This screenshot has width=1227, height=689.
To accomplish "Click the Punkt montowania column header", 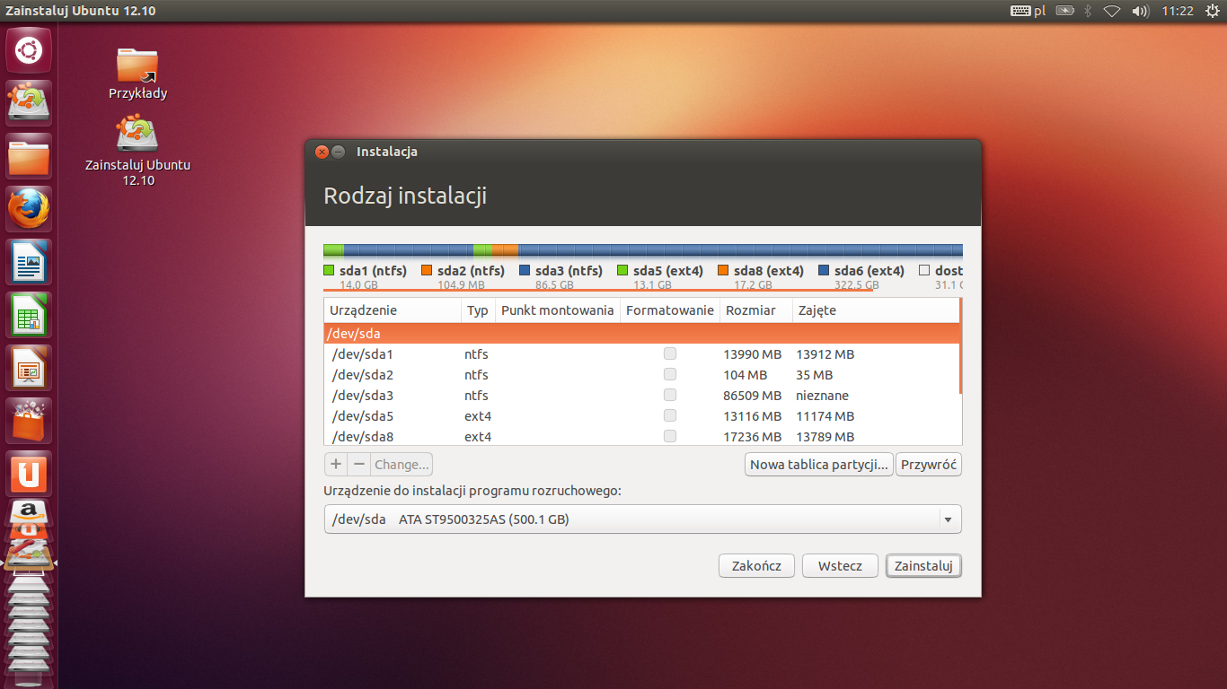I will (558, 310).
